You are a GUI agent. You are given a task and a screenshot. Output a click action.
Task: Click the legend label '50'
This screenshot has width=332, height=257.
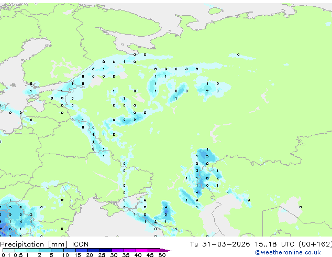[162, 255]
